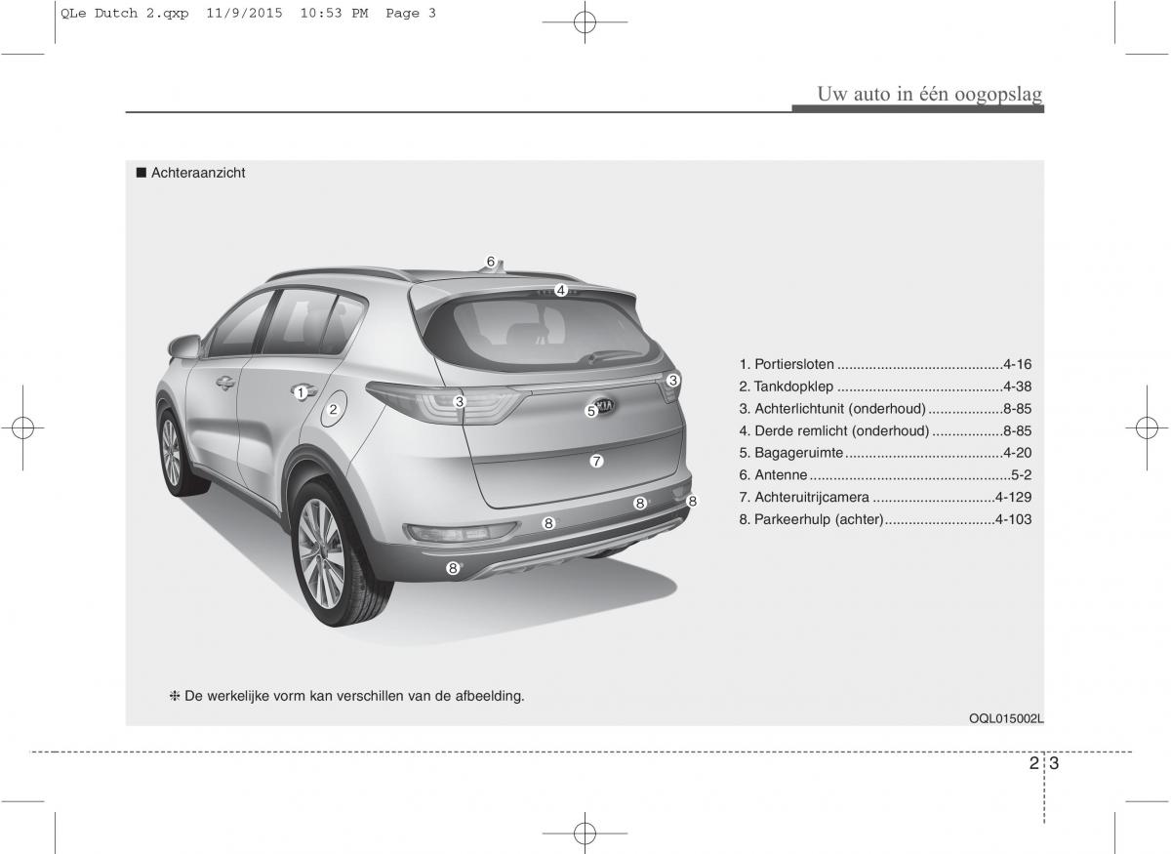Click callout number 4 on third brake light
The height and width of the screenshot is (854, 1171).
click(x=561, y=290)
